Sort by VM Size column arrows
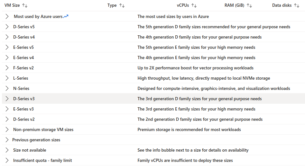The image size is (305, 168). [25, 5]
